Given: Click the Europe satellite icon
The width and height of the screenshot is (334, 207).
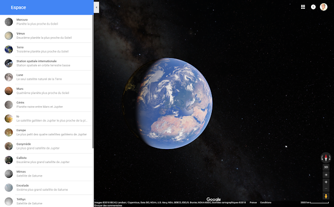Looking at the screenshot, I should point(9,132).
